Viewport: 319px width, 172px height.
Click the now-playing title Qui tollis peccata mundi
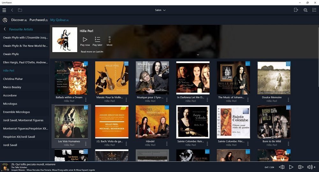(33, 164)
